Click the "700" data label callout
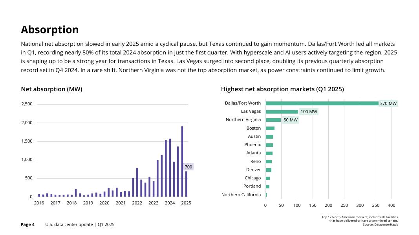Screen dimensions: 419x235 188,167
